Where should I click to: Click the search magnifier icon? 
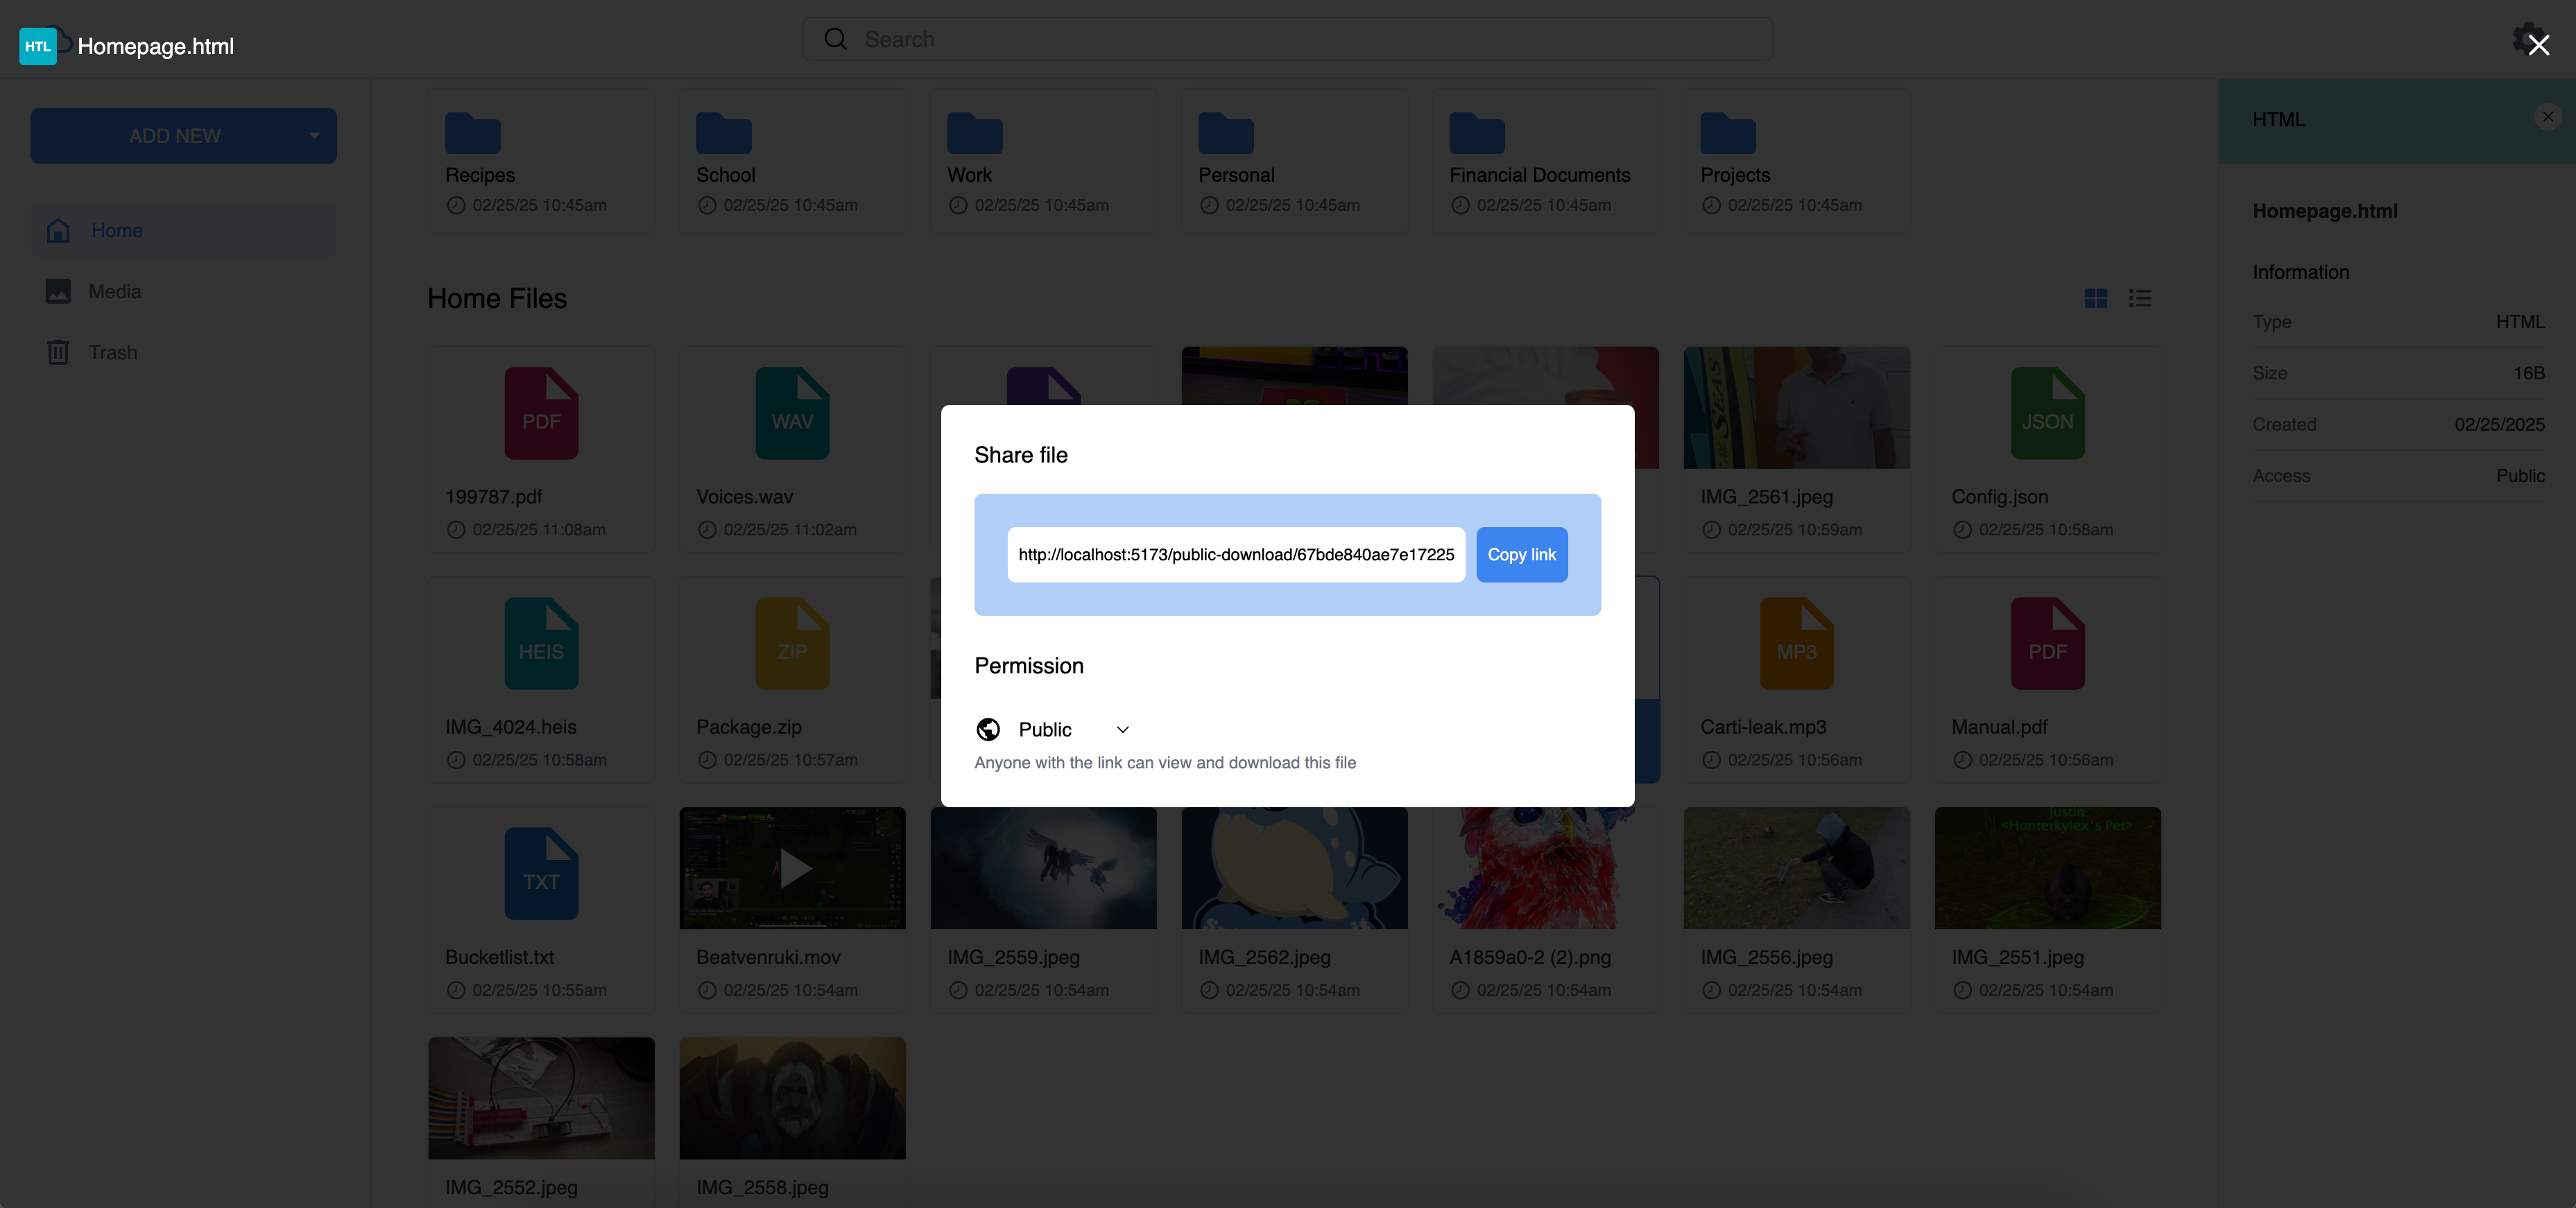click(835, 39)
